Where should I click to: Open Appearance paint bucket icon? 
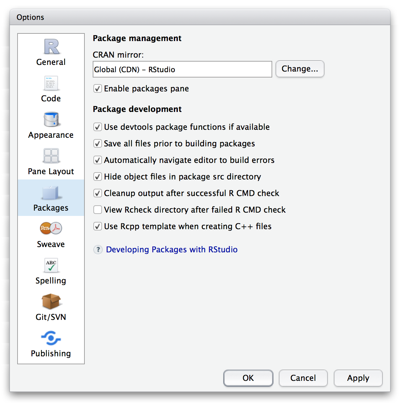click(51, 119)
